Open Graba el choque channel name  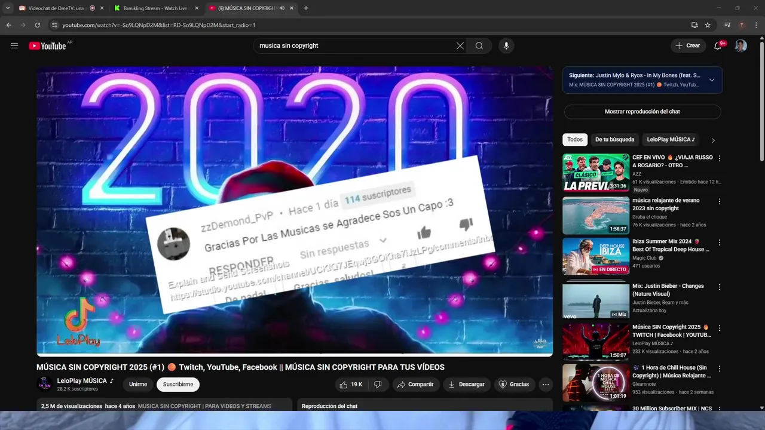tap(650, 217)
